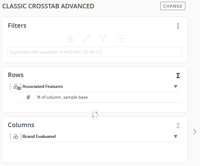The height and width of the screenshot is (166, 200).
Task: Add a measure filter using ruler icon
Action: pyautogui.click(x=87, y=39)
